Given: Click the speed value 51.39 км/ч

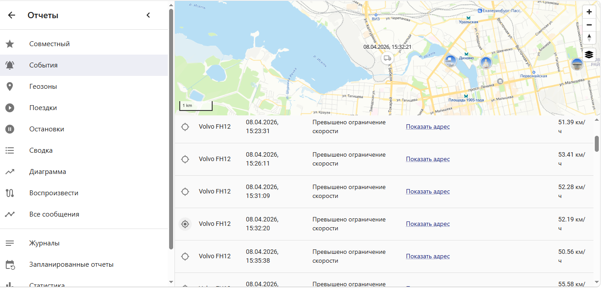Looking at the screenshot, I should (x=572, y=127).
